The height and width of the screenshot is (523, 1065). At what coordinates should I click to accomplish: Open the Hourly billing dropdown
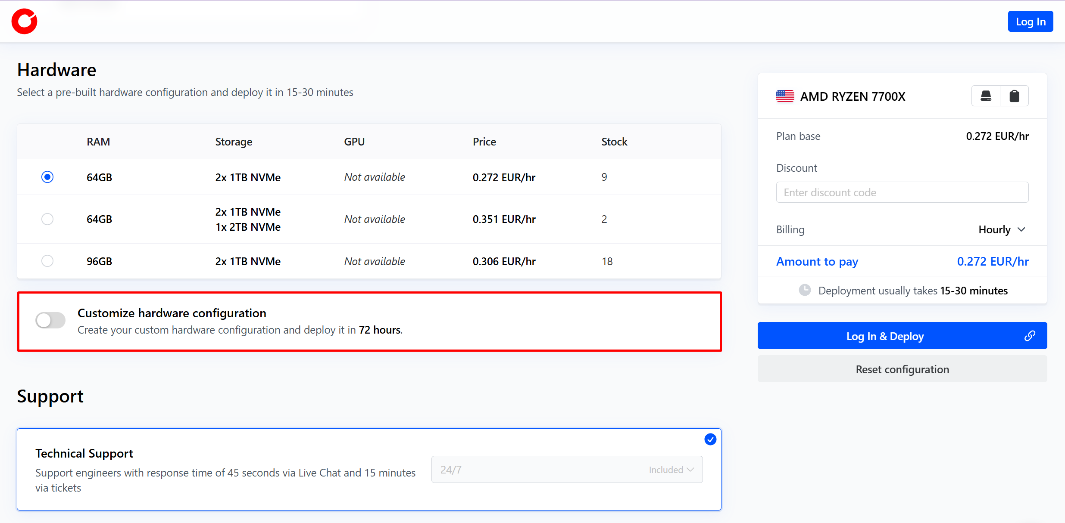1002,229
